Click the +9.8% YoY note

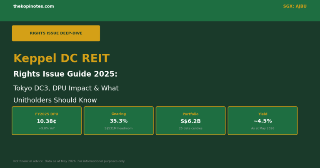(x=47, y=128)
